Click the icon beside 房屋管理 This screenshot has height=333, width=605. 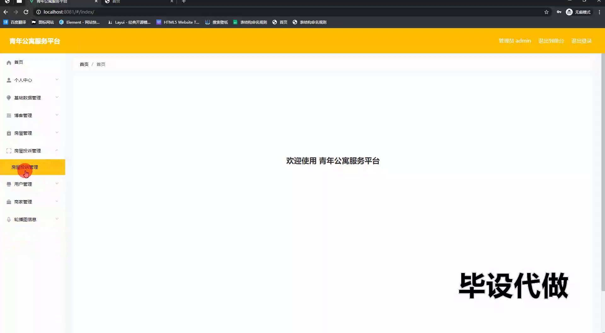(9, 133)
